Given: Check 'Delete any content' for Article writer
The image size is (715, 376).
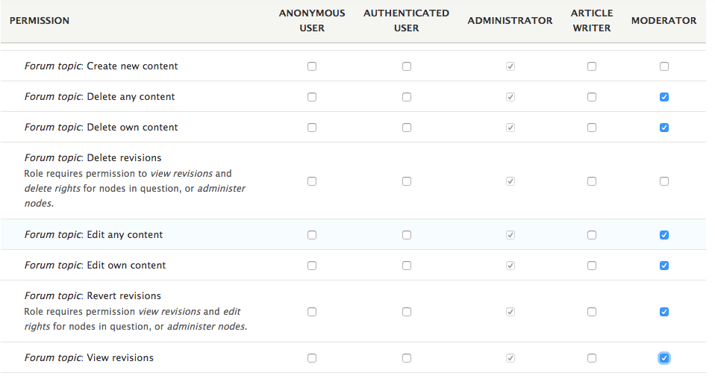Looking at the screenshot, I should [592, 97].
